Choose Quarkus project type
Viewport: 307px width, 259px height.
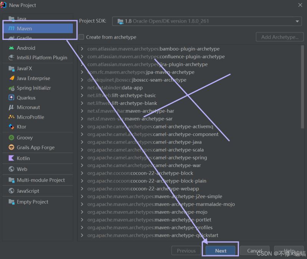(38, 98)
